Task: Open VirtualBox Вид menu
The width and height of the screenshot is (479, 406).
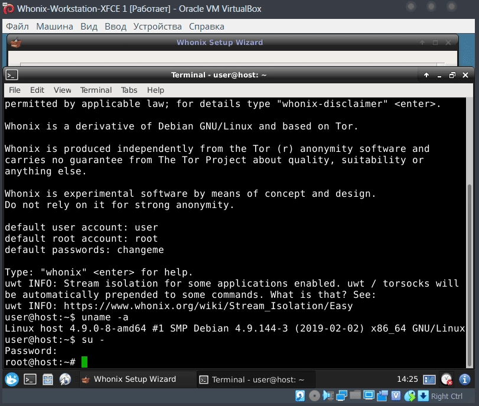Action: point(89,27)
